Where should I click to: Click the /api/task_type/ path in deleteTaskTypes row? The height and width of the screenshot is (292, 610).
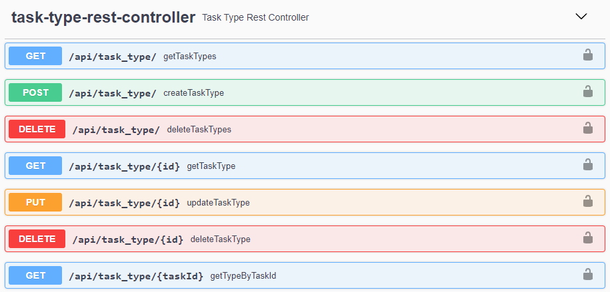[116, 129]
